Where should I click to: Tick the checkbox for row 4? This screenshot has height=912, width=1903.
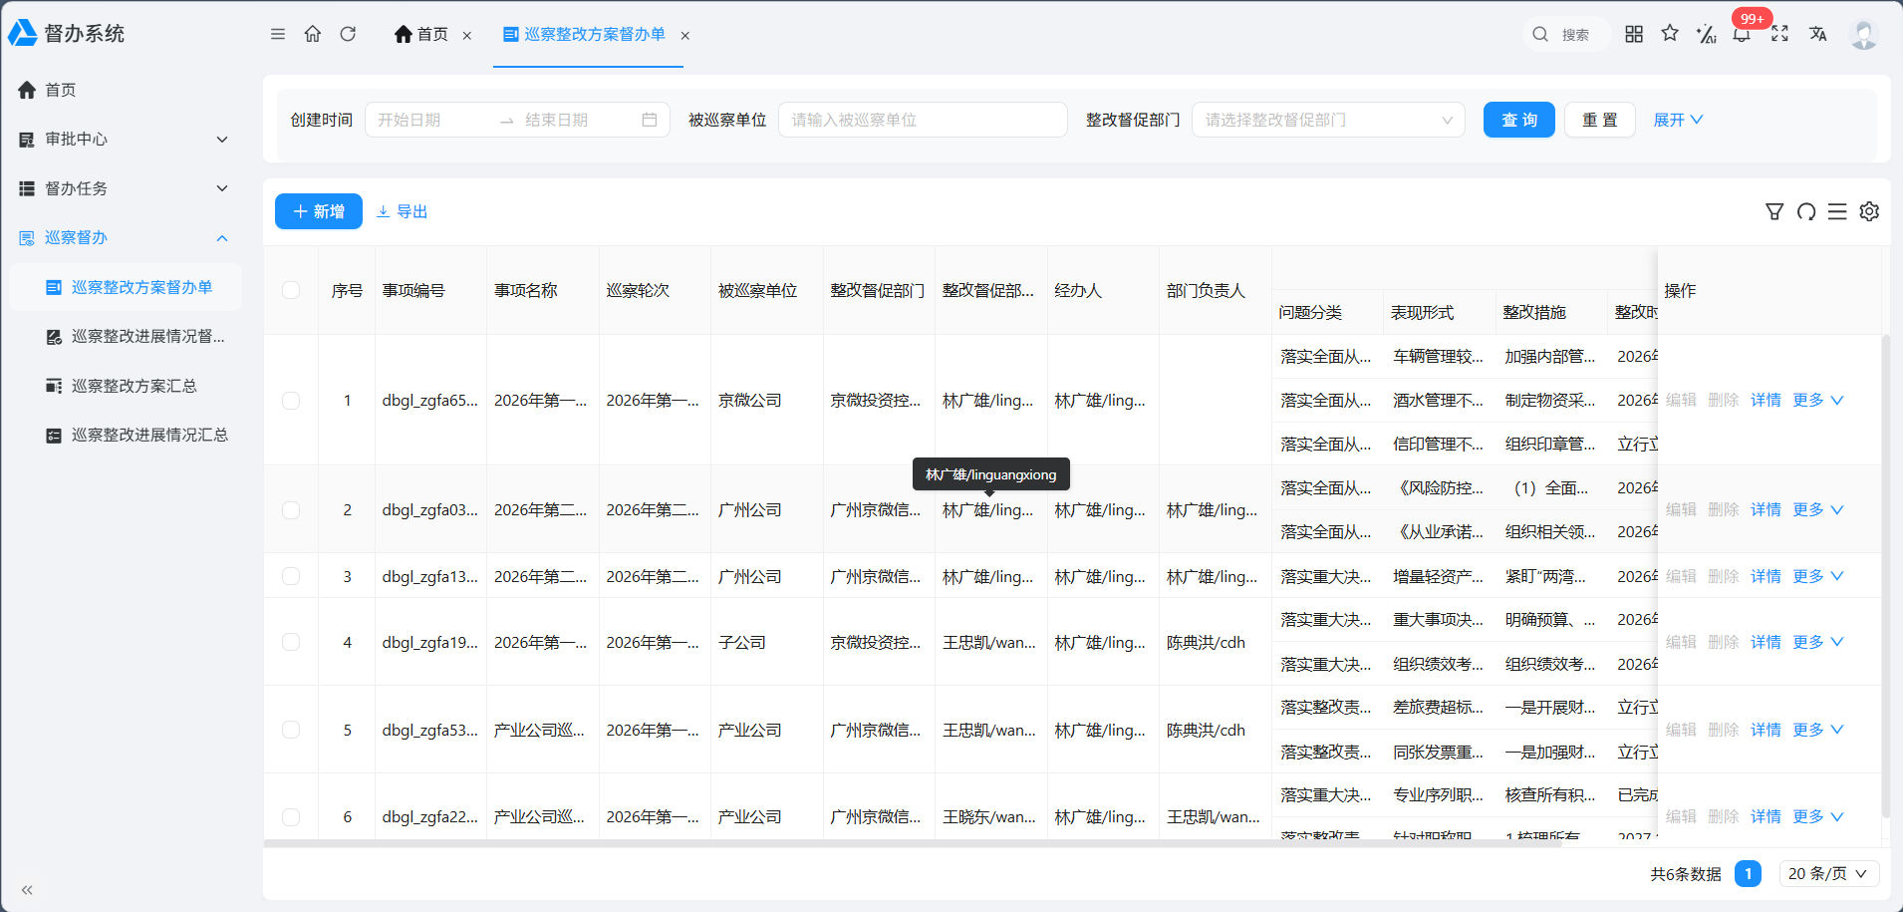coord(291,642)
